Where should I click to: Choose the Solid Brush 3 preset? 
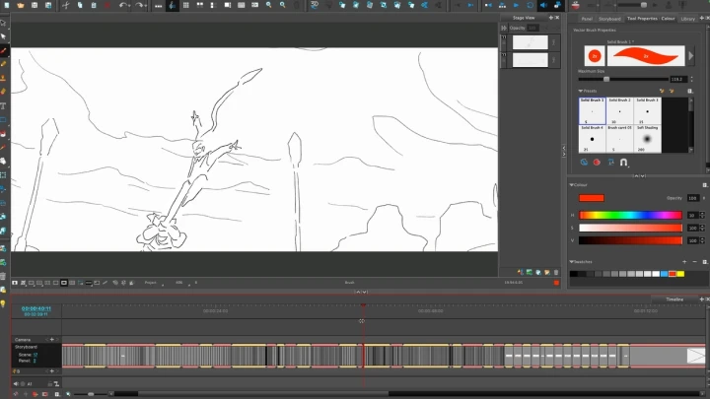click(647, 110)
